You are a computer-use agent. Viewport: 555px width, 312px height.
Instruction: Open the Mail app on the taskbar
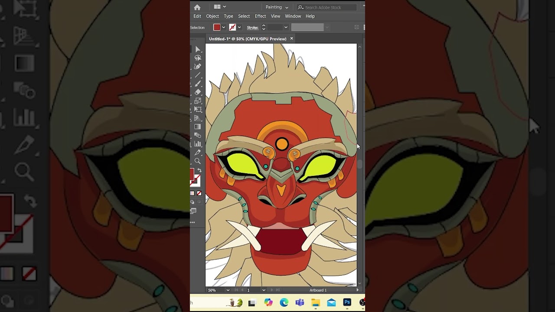(x=331, y=302)
